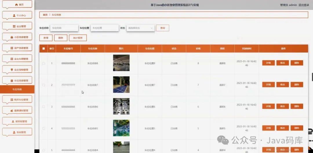313x153 pixels.
Task: Click the 价格 column header
Action: point(198,49)
